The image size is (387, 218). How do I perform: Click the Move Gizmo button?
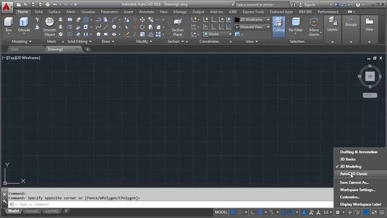tap(314, 27)
